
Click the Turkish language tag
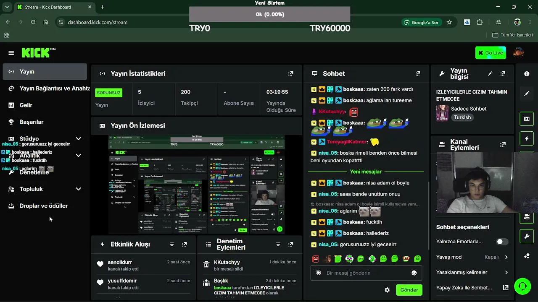pos(462,117)
